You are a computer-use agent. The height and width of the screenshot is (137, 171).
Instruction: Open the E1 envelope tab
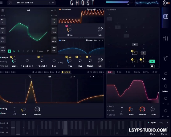pyautogui.click(x=2, y=72)
